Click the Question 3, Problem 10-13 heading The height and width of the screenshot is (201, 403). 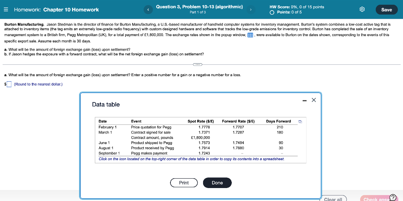tap(199, 7)
